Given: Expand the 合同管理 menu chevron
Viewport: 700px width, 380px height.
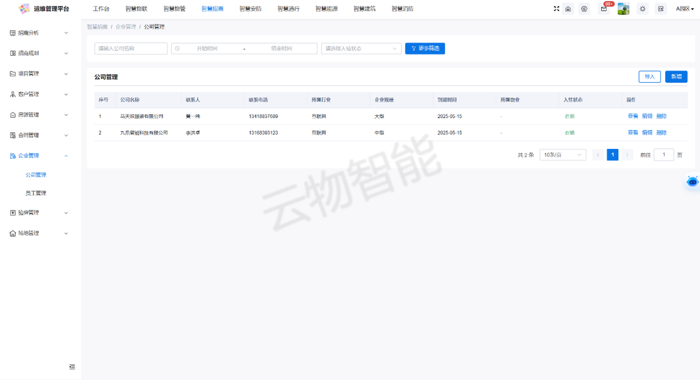Looking at the screenshot, I should click(x=66, y=135).
